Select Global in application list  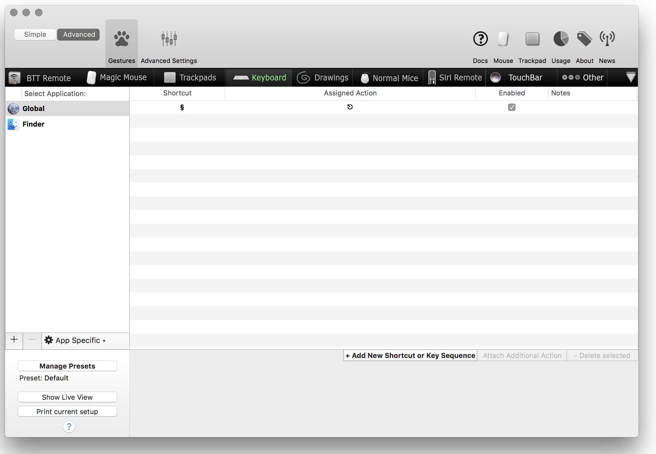point(67,109)
